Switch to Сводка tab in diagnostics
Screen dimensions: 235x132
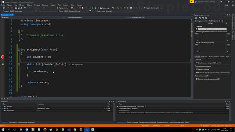click(197, 57)
